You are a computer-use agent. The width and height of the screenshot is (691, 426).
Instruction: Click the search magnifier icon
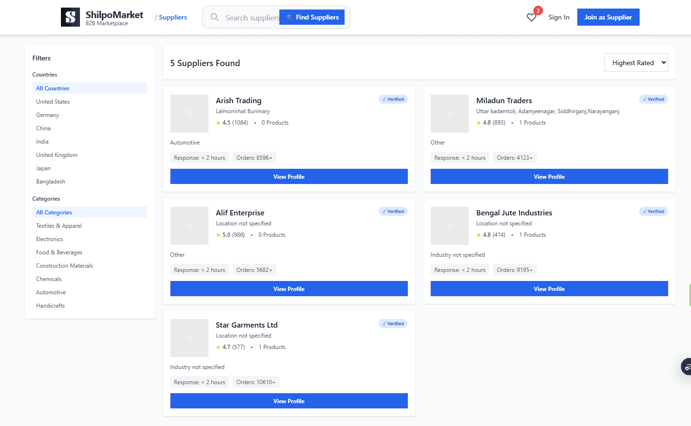[x=215, y=17]
